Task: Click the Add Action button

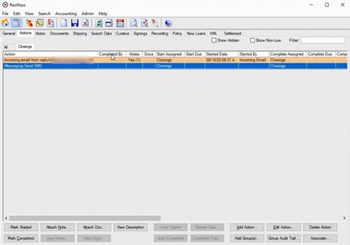Action: 247,227
